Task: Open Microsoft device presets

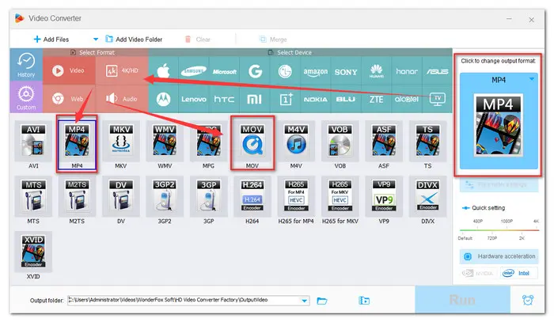Action: [224, 71]
